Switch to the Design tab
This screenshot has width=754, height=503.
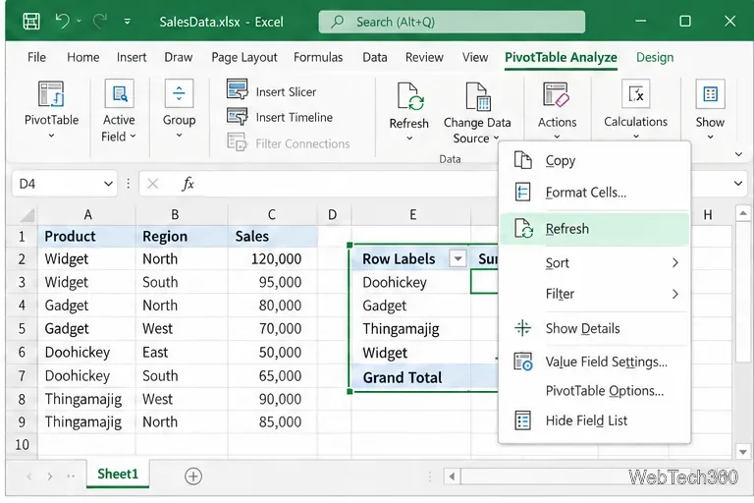(655, 57)
